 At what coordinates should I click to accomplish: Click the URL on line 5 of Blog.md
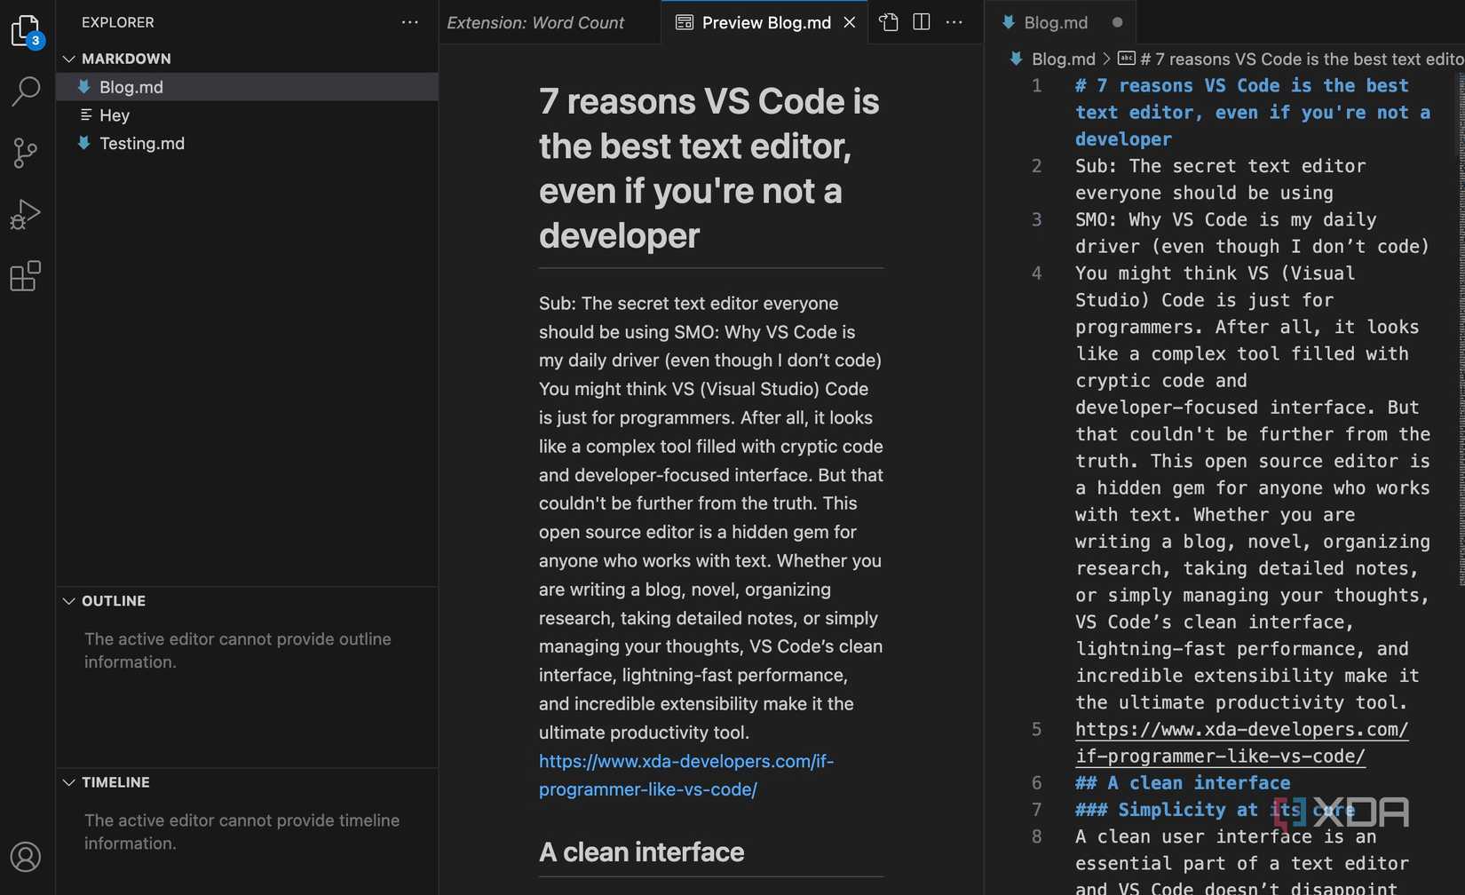tap(1241, 729)
